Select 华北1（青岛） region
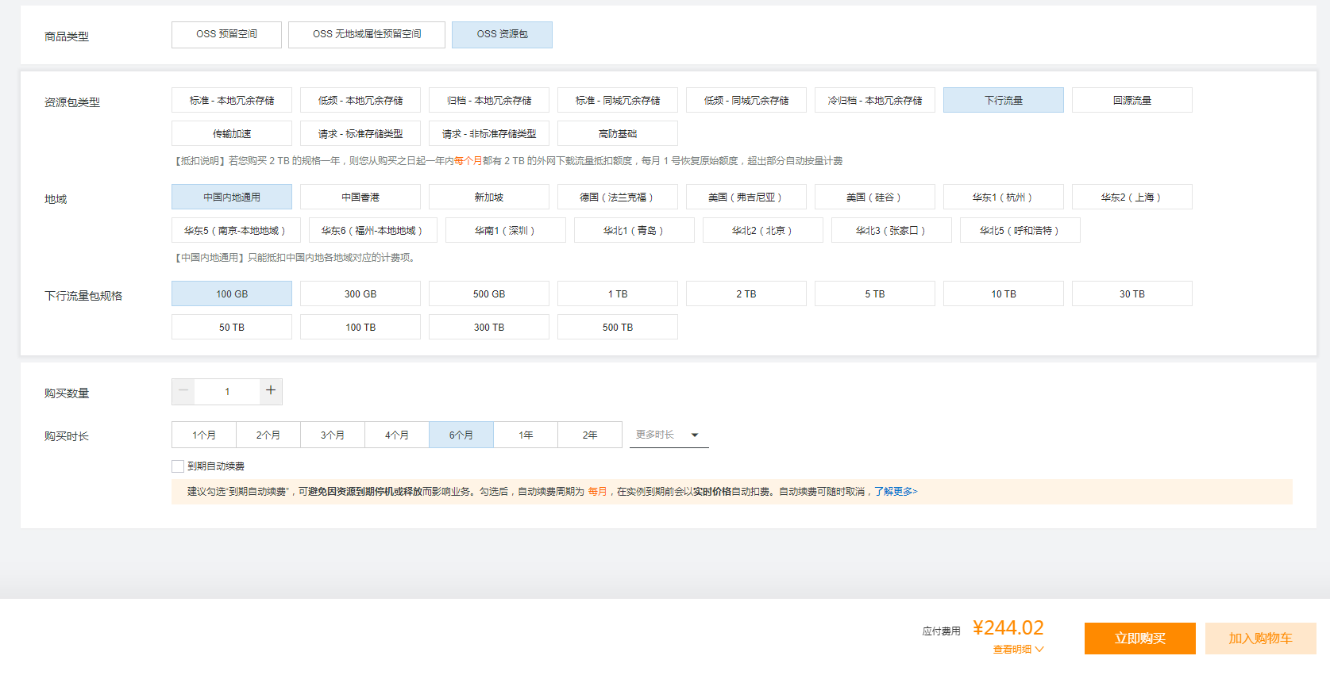Viewport: 1330px width, 675px height. coord(634,230)
